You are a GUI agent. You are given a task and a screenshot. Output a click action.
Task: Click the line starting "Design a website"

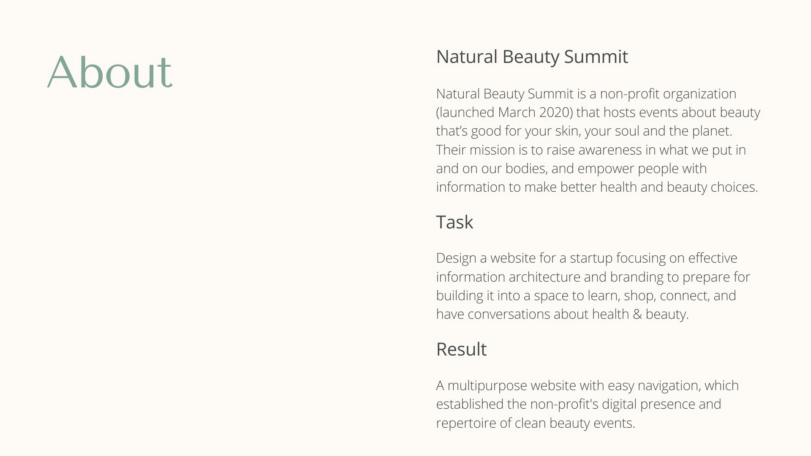[x=586, y=258]
